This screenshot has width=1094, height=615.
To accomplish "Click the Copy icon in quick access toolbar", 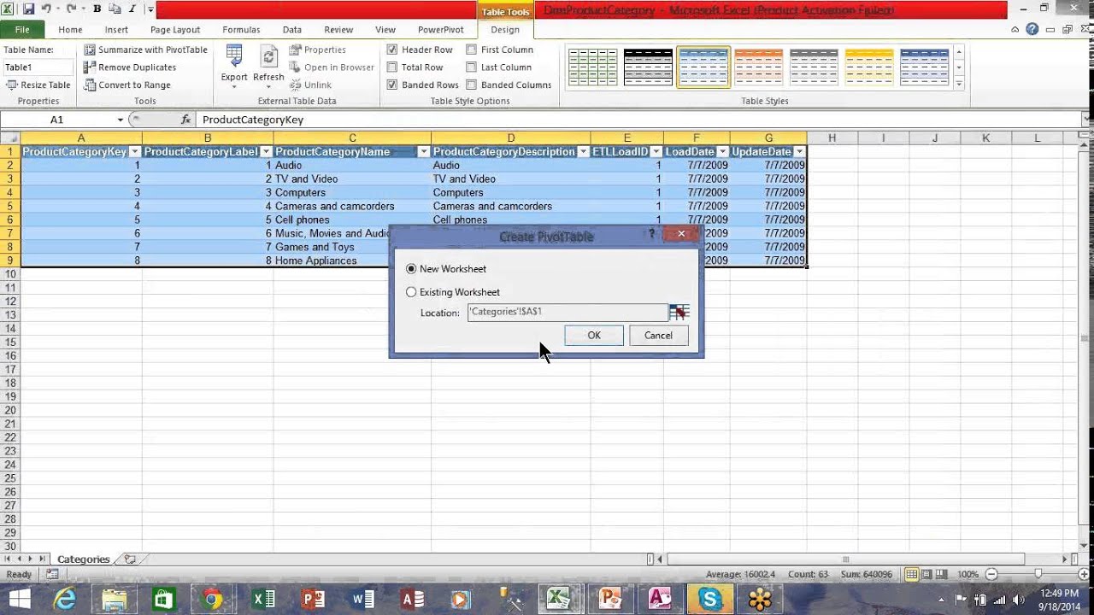I will click(114, 9).
